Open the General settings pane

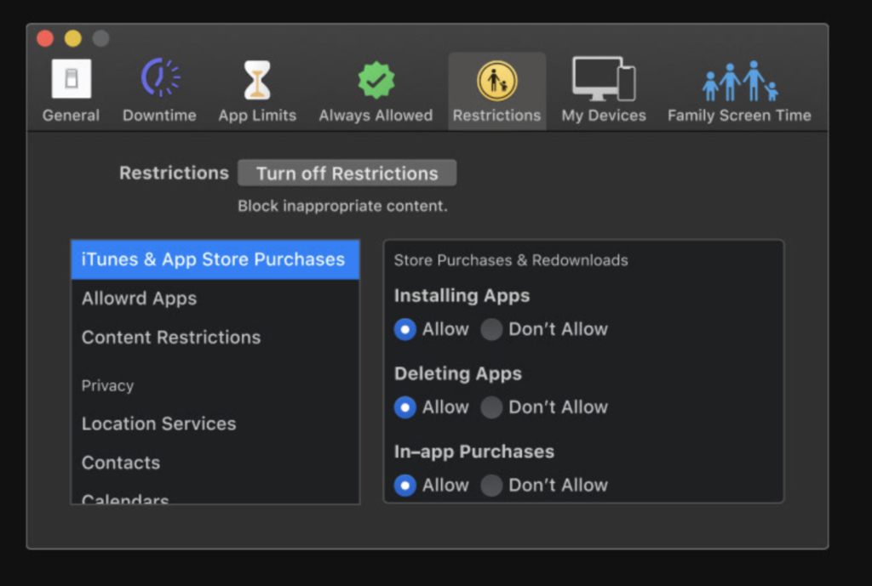click(x=71, y=85)
